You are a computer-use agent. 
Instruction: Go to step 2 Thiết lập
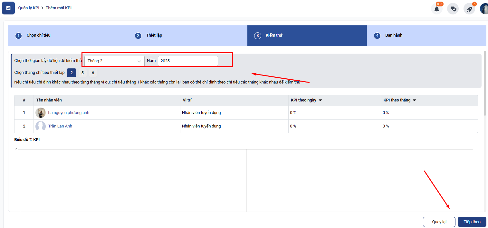pyautogui.click(x=154, y=35)
